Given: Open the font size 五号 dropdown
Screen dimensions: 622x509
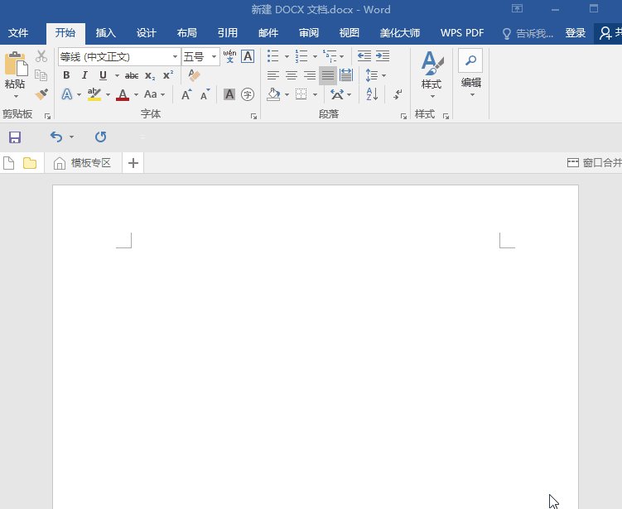Looking at the screenshot, I should [x=214, y=57].
